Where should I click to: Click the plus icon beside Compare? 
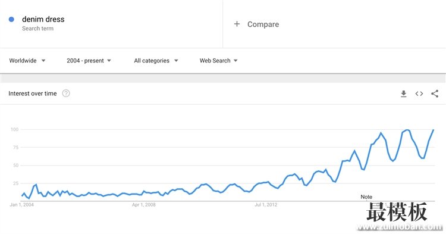pyautogui.click(x=237, y=24)
